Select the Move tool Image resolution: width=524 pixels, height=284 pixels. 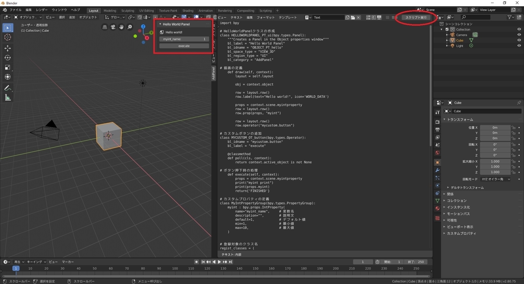[7, 48]
